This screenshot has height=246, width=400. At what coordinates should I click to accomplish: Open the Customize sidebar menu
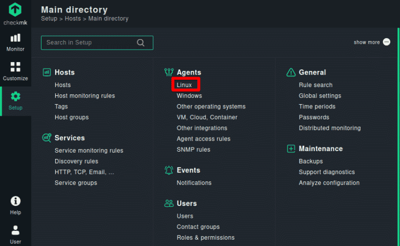tap(16, 71)
